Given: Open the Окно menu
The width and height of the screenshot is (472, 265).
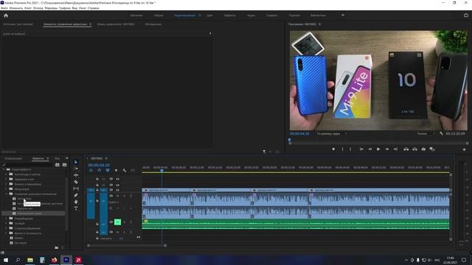Looking at the screenshot, I should 82,8.
